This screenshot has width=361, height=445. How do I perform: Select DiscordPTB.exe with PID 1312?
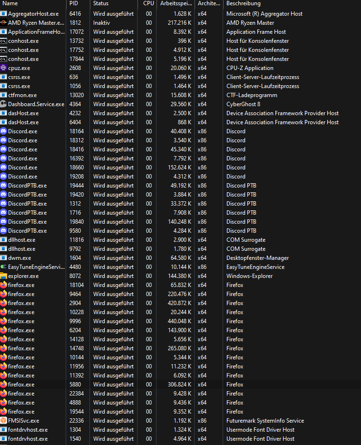tap(180, 204)
